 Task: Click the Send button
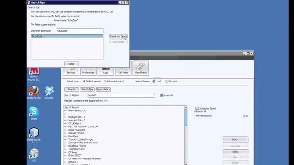tap(235, 152)
